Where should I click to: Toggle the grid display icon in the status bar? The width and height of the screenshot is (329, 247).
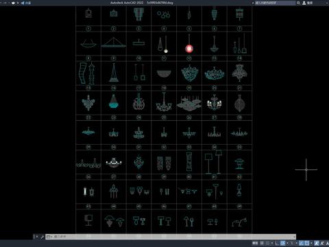click(262, 243)
